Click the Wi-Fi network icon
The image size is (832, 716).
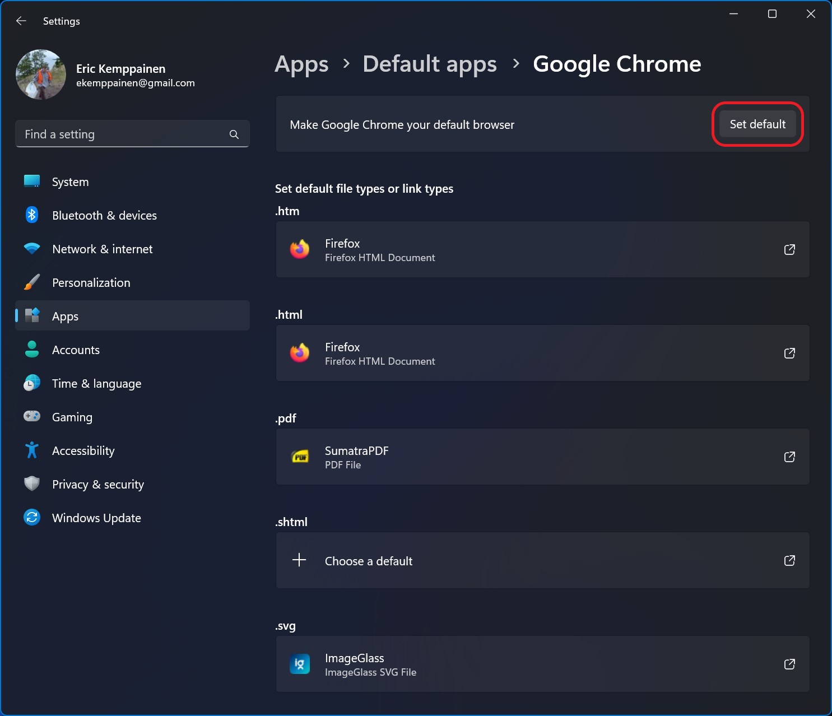pos(32,249)
